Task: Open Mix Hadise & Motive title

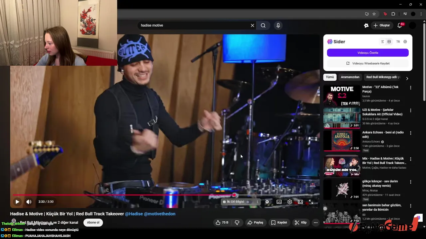Action: click(384, 161)
